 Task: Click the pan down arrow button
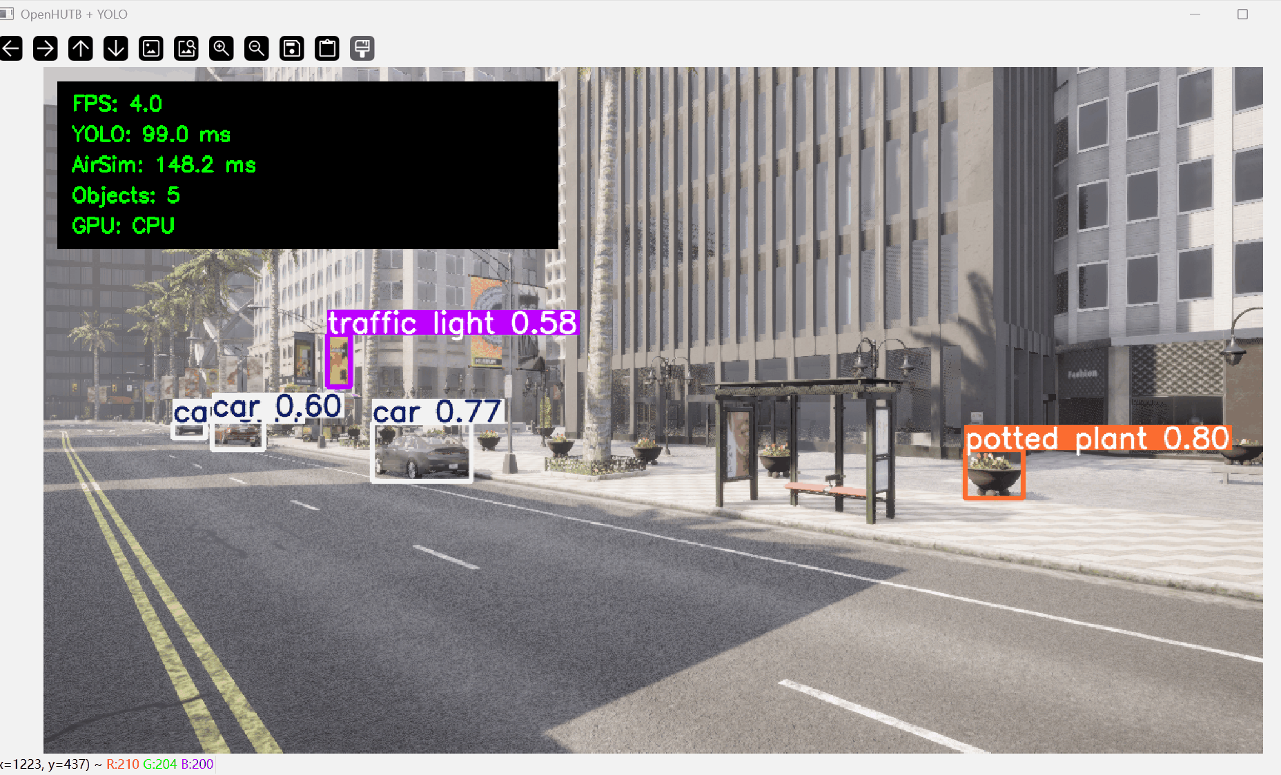[x=116, y=48]
